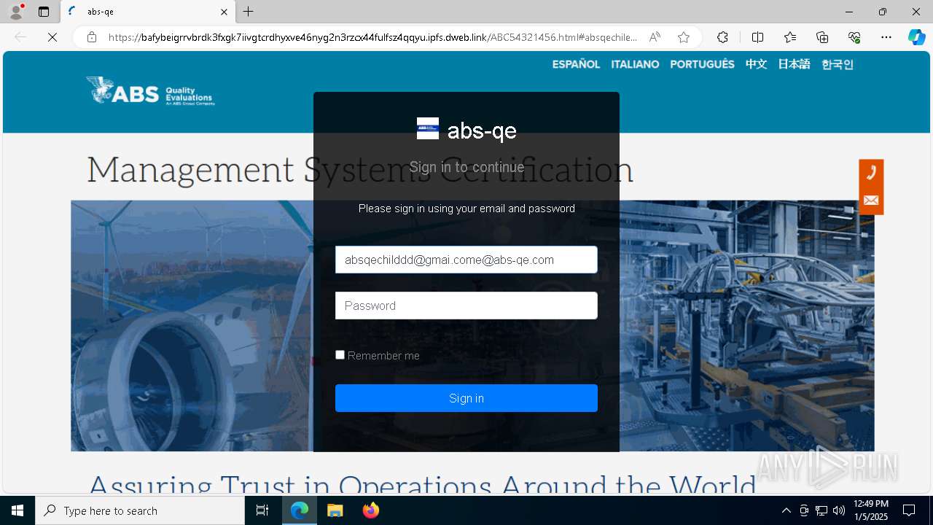This screenshot has height=525, width=933.
Task: Open the clock showing 12:49 PM
Action: pos(871,510)
